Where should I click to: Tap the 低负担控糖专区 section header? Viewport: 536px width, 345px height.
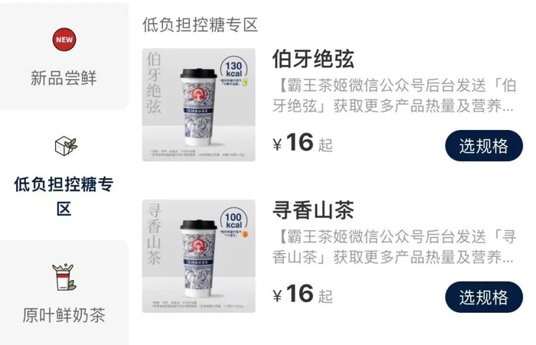pos(200,24)
